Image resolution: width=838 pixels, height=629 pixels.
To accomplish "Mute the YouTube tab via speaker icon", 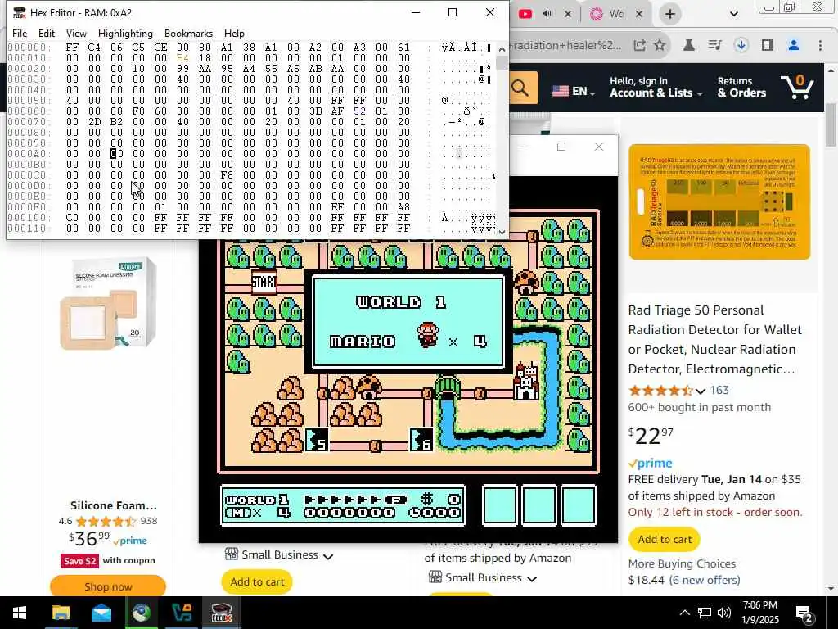I will (x=547, y=14).
